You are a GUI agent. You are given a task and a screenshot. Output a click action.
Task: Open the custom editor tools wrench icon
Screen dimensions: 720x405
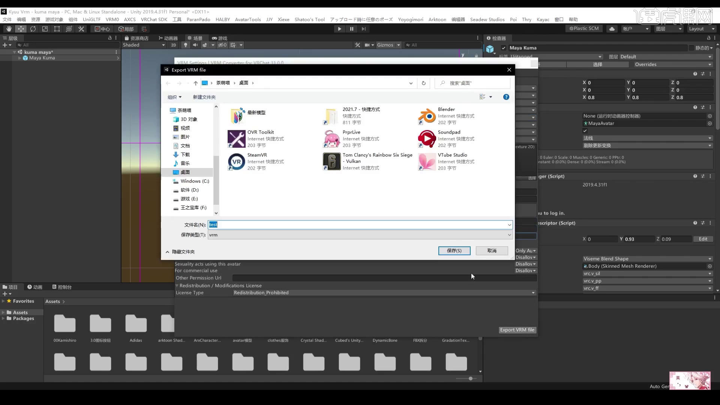[x=81, y=28]
